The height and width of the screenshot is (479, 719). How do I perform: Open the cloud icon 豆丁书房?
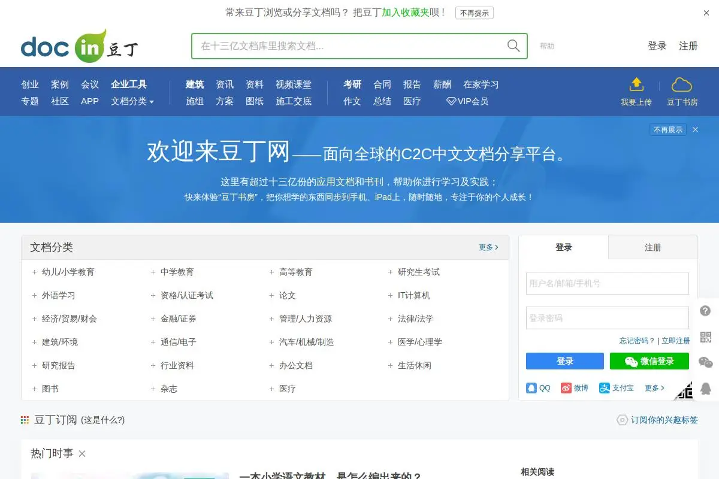(682, 84)
